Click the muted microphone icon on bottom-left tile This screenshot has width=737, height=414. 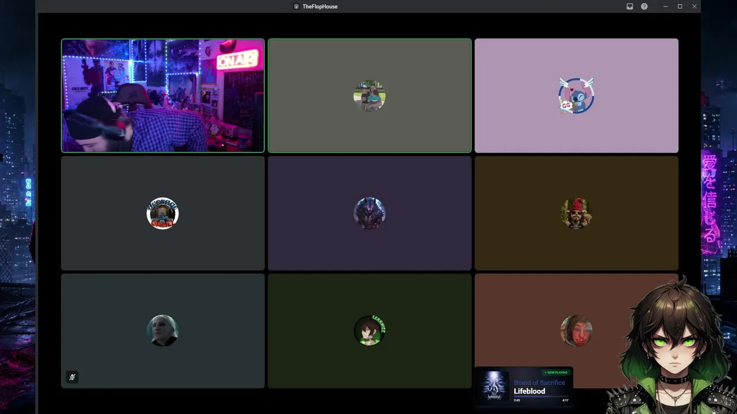point(72,377)
